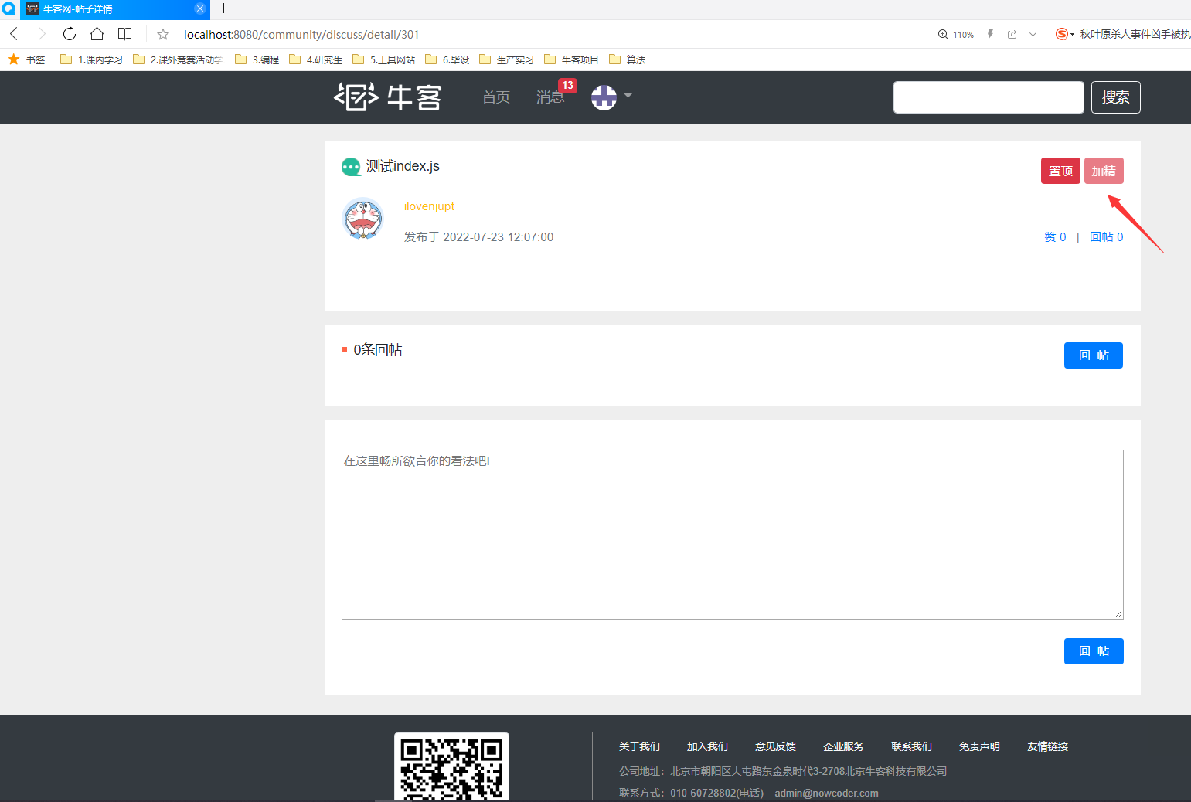Click the 牛客 site logo
The width and height of the screenshot is (1191, 802).
(387, 97)
